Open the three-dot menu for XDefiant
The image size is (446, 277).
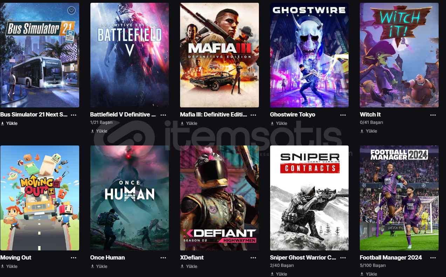253,258
